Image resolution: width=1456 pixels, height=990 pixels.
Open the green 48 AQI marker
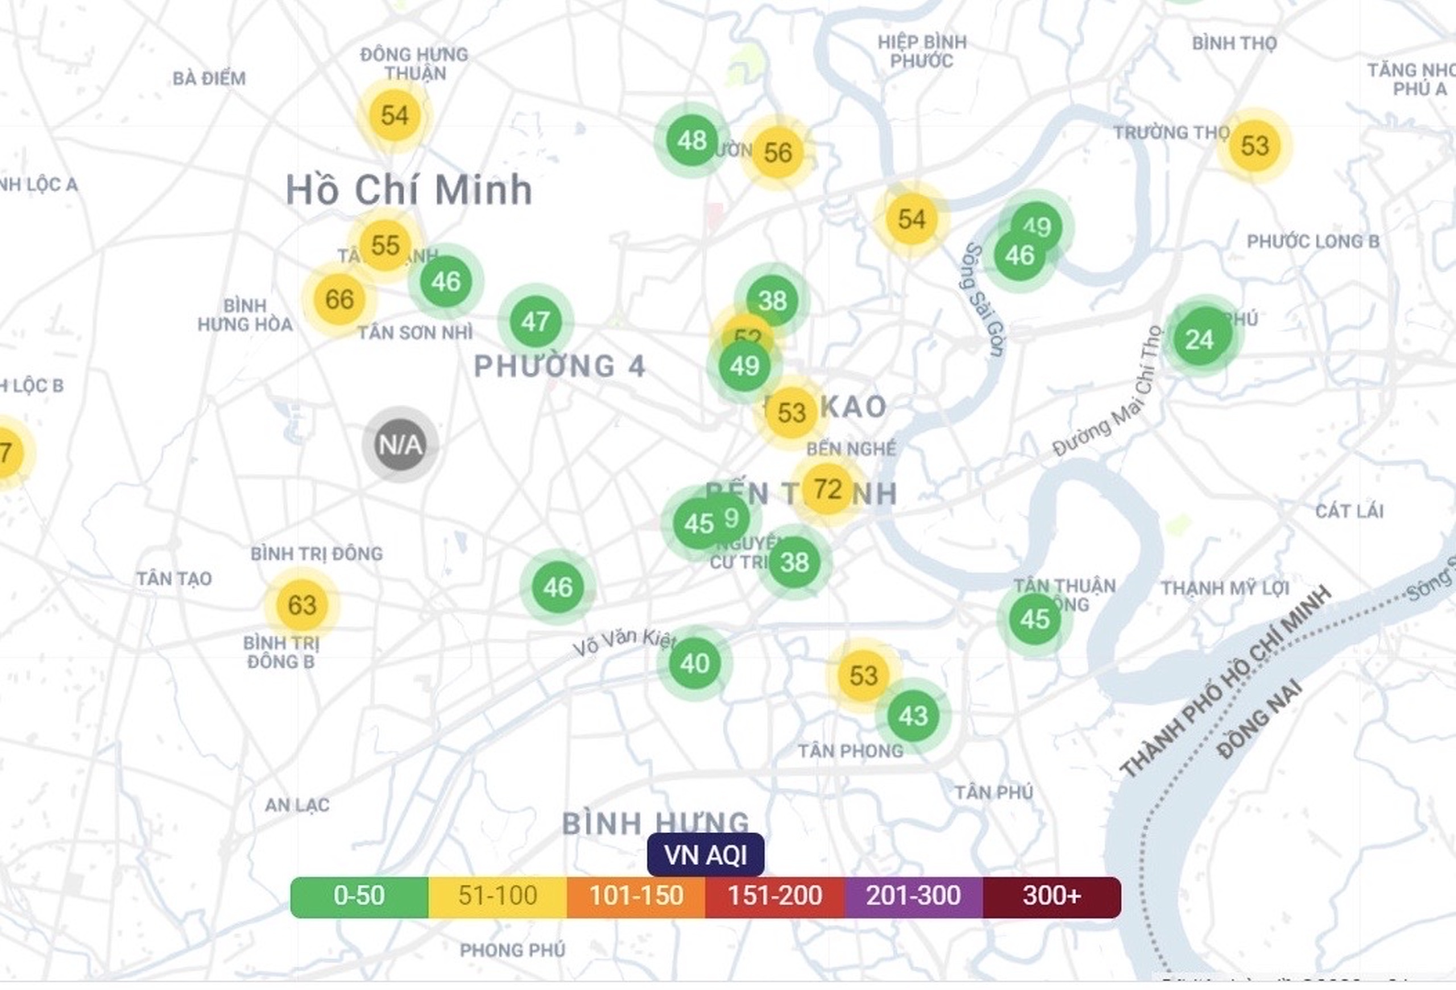(x=691, y=140)
